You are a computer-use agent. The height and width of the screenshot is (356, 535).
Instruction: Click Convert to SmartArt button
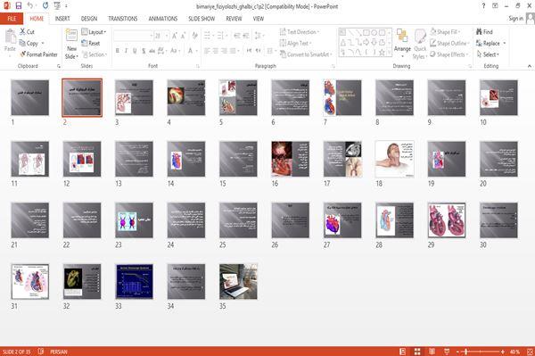tap(305, 54)
